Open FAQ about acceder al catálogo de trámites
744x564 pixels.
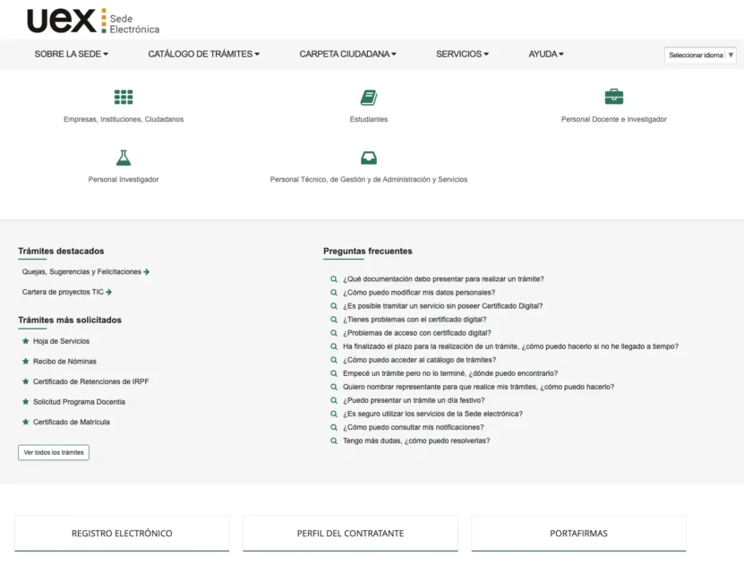tap(419, 360)
